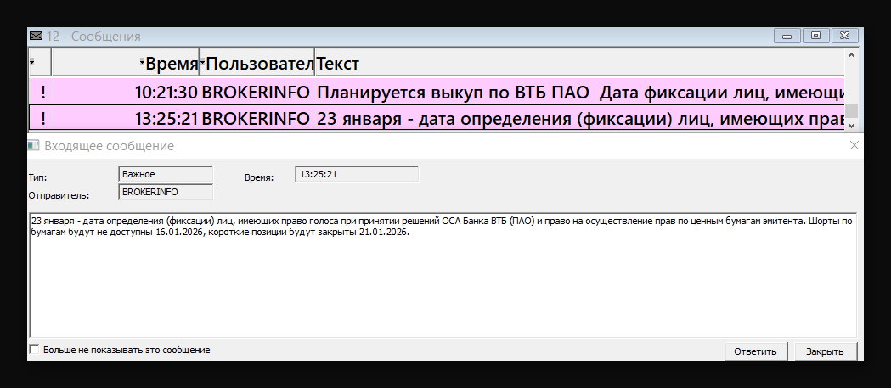891x388 pixels.
Task: Click the message list scrollbar up arrow
Action: [851, 56]
